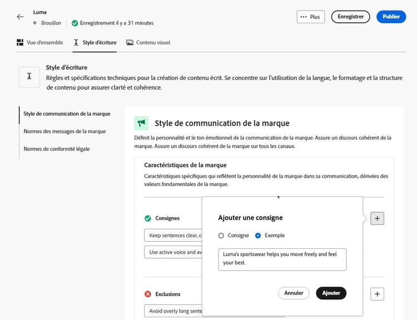Publish the brand with the Publier button

[x=391, y=17]
